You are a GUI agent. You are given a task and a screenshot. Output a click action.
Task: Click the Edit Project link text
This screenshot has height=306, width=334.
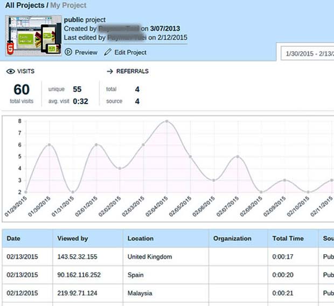(x=130, y=52)
